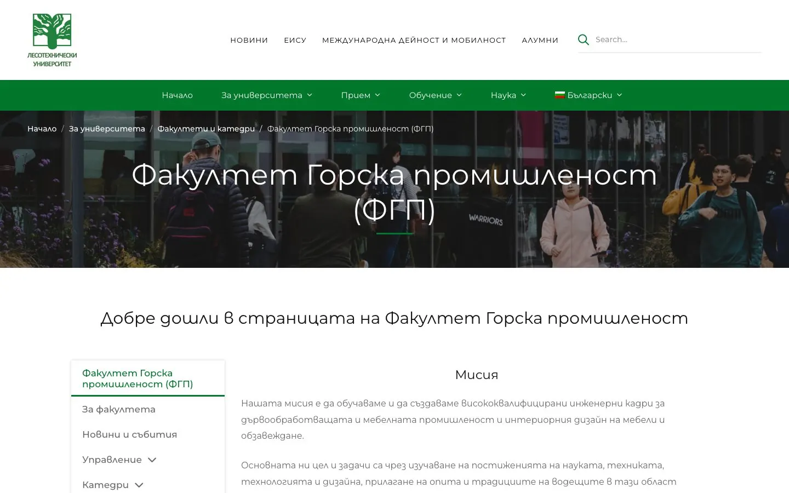Open the Български language dropdown
The image size is (789, 493).
tap(589, 95)
